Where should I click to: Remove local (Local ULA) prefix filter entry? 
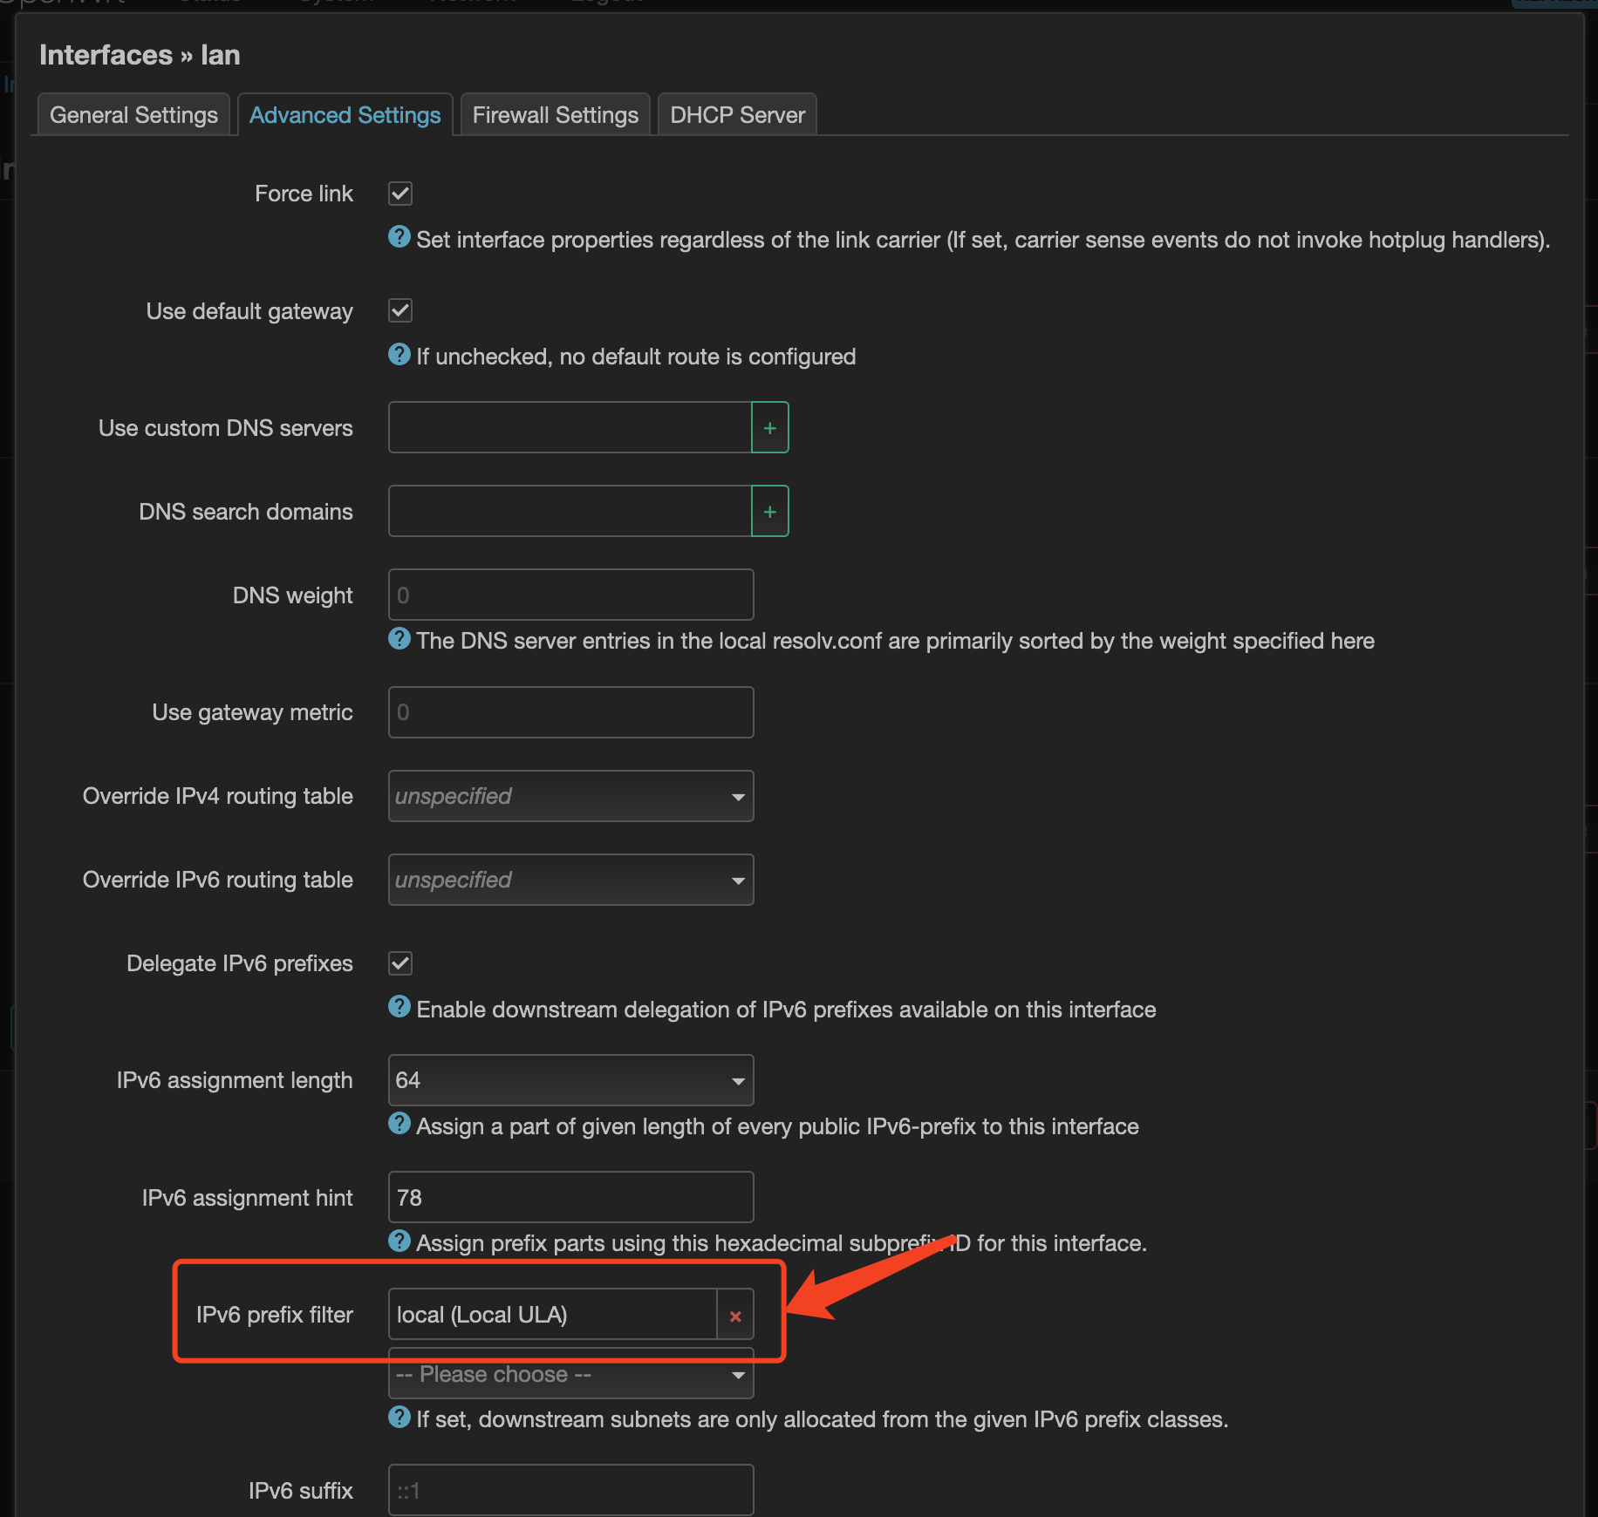tap(735, 1316)
